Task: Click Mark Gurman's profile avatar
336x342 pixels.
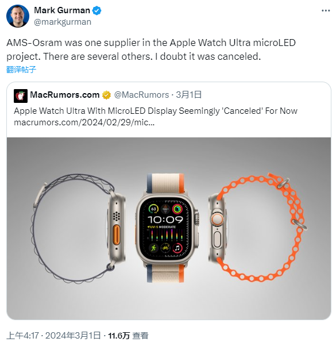Action: pyautogui.click(x=18, y=16)
